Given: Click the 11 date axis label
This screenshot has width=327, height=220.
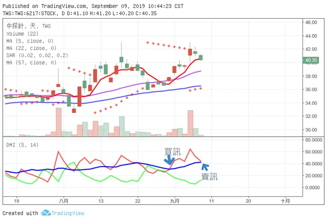Looking at the screenshot, I should click(x=212, y=201).
